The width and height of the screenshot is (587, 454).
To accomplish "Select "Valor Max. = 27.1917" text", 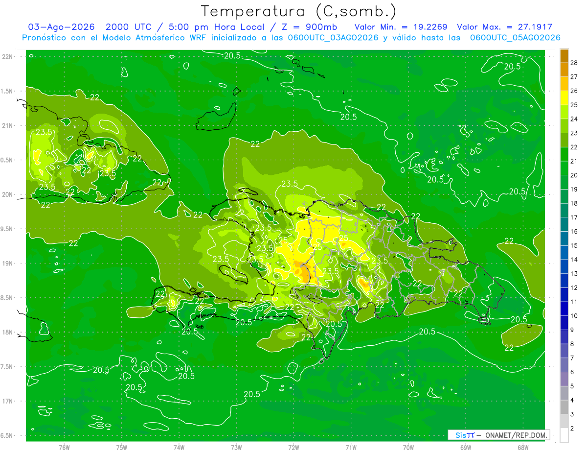I will point(504,27).
